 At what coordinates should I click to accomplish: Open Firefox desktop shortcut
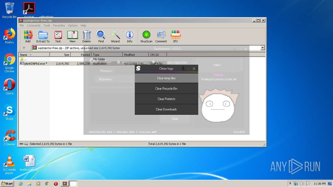(x=9, y=36)
